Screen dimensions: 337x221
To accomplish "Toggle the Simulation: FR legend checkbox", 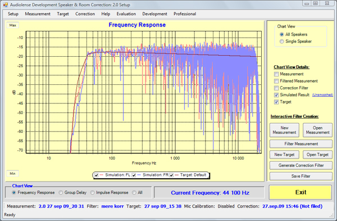I will 134,175.
